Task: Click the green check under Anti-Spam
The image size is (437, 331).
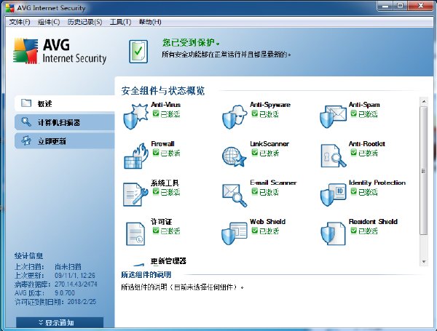Action: (353, 113)
